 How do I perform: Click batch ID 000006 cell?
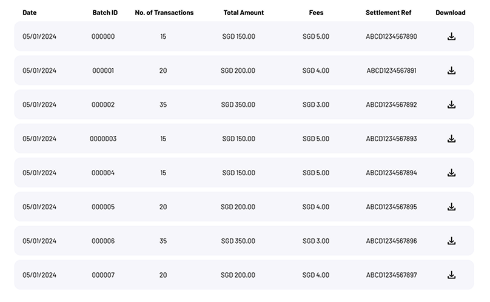point(103,241)
